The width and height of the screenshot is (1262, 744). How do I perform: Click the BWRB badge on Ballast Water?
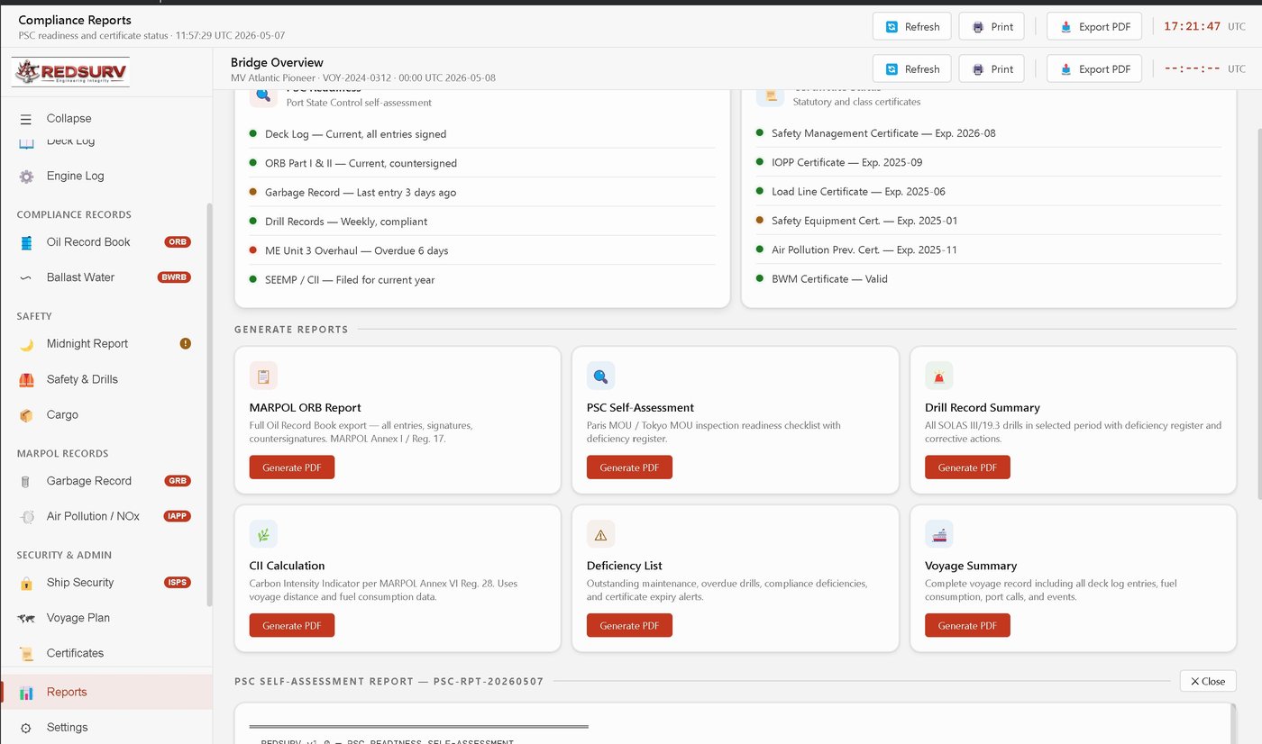(x=175, y=277)
